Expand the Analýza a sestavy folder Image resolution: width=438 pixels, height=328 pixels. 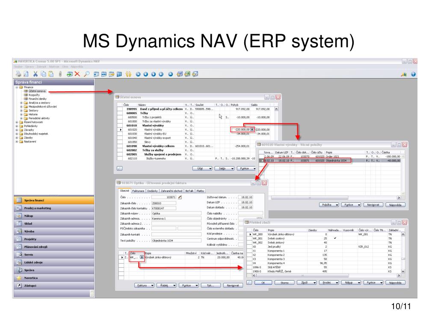[21, 102]
